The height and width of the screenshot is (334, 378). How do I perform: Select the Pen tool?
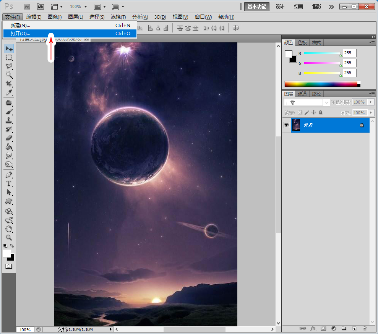(9, 175)
